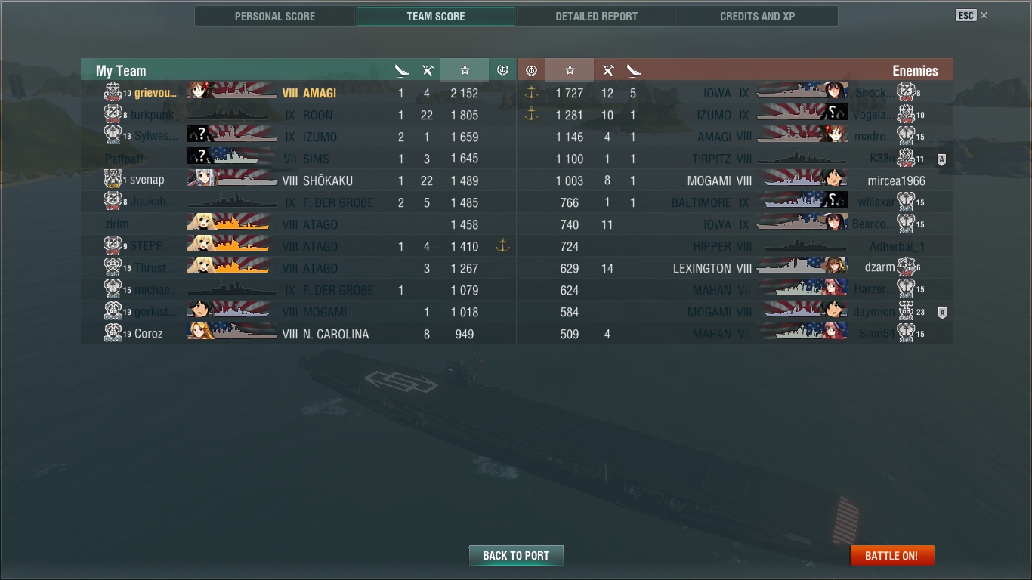Select enemy mircea1966 MOGAMI row
Image resolution: width=1032 pixels, height=580 pixels.
(736, 180)
